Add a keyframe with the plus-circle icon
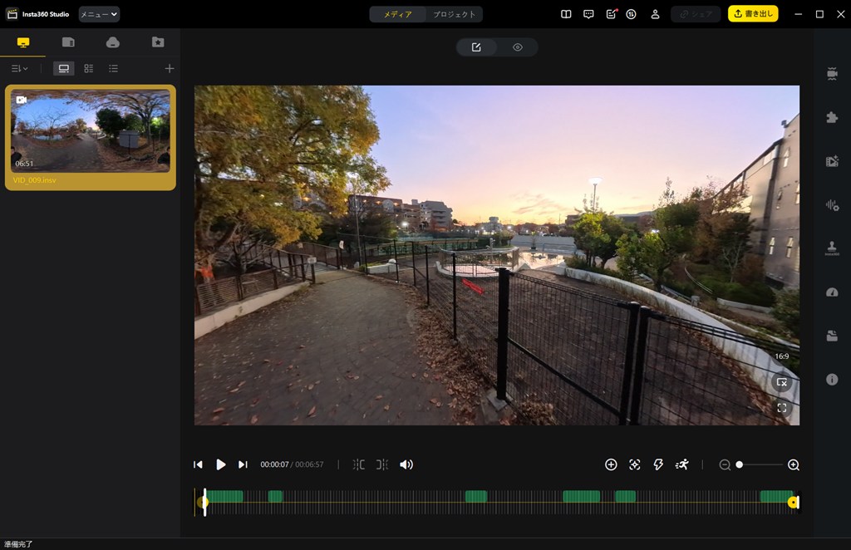Image resolution: width=851 pixels, height=550 pixels. [x=611, y=464]
